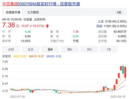Select the 五日 chart tab
This screenshot has width=129, height=99.
30,49
